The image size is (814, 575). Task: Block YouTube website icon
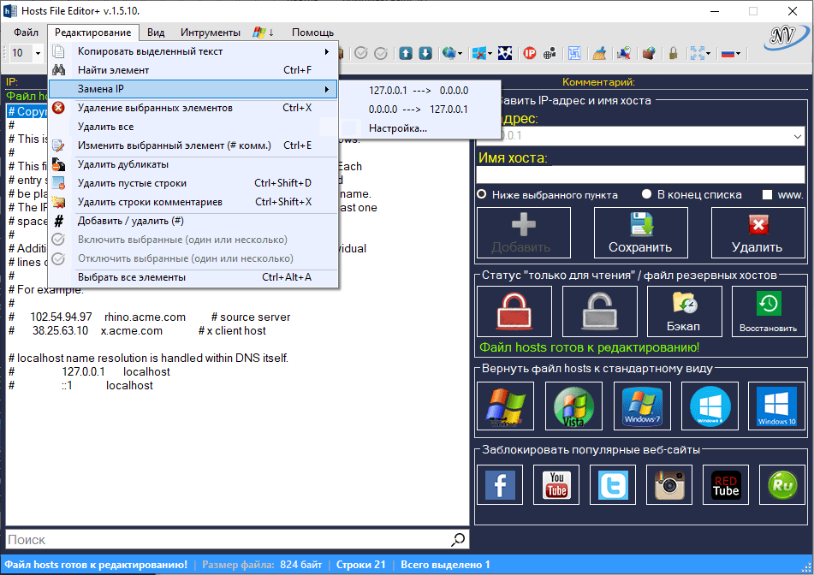tap(556, 484)
